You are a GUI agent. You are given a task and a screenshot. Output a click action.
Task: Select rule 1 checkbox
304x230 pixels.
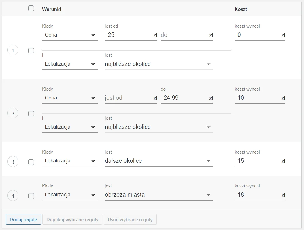point(31,51)
